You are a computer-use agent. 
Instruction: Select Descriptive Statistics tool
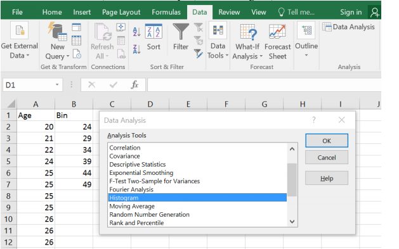197,164
